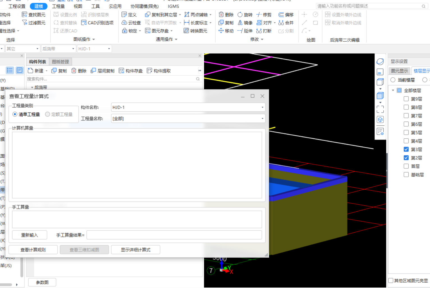Image resolution: width=430 pixels, height=288 pixels.
Task: Check the 基础层 checkbox
Action: (406, 175)
